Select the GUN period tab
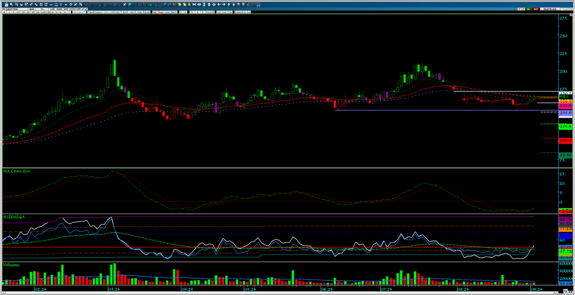The width and height of the screenshot is (575, 295). point(32,9)
